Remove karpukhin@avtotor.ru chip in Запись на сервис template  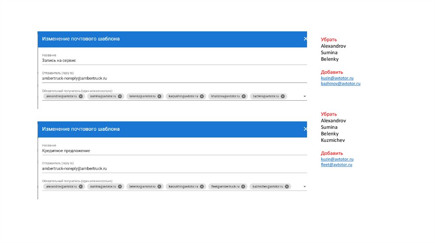(202, 96)
